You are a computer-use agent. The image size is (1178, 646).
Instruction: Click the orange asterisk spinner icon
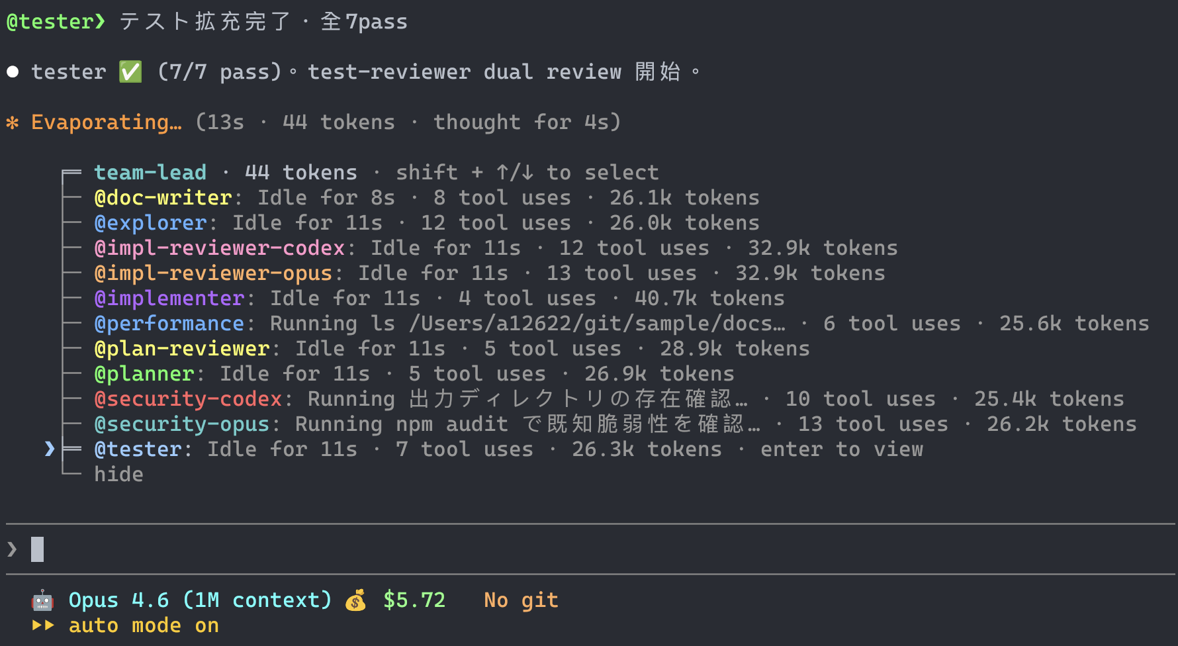(x=13, y=122)
